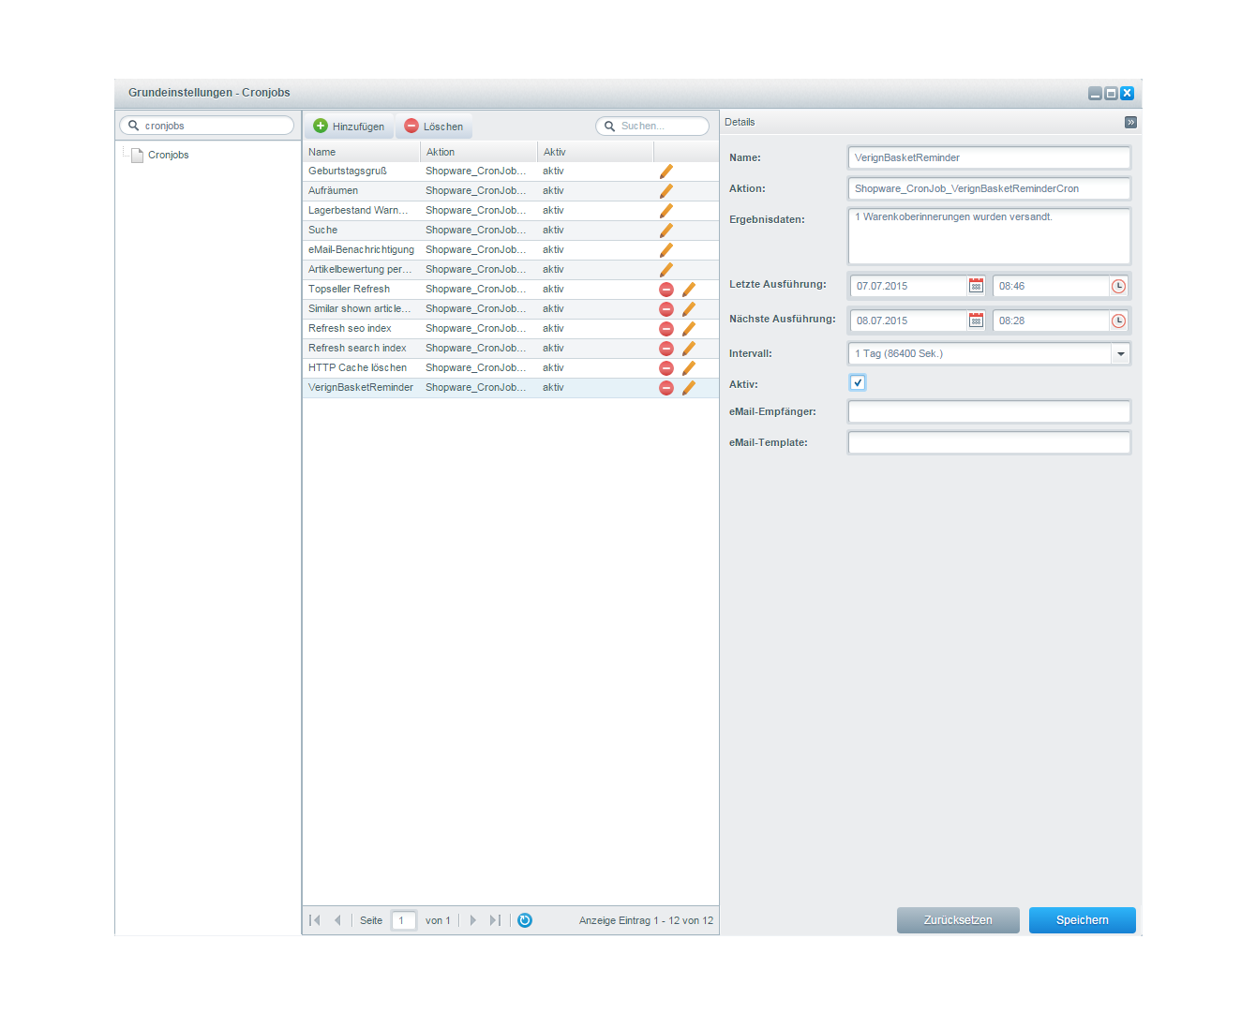
Task: Delete the HTTP Cache löschen cronjob
Action: click(666, 368)
